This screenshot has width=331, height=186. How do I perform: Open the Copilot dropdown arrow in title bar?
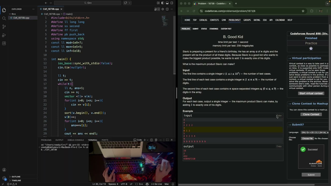tap(130, 3)
